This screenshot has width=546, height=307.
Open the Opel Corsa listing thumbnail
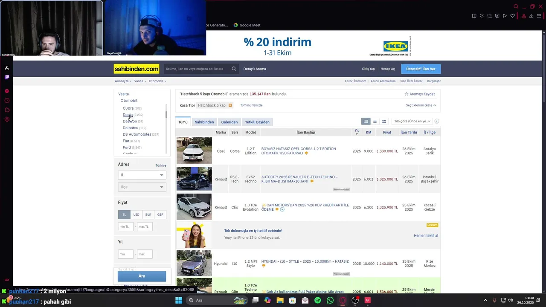click(194, 151)
